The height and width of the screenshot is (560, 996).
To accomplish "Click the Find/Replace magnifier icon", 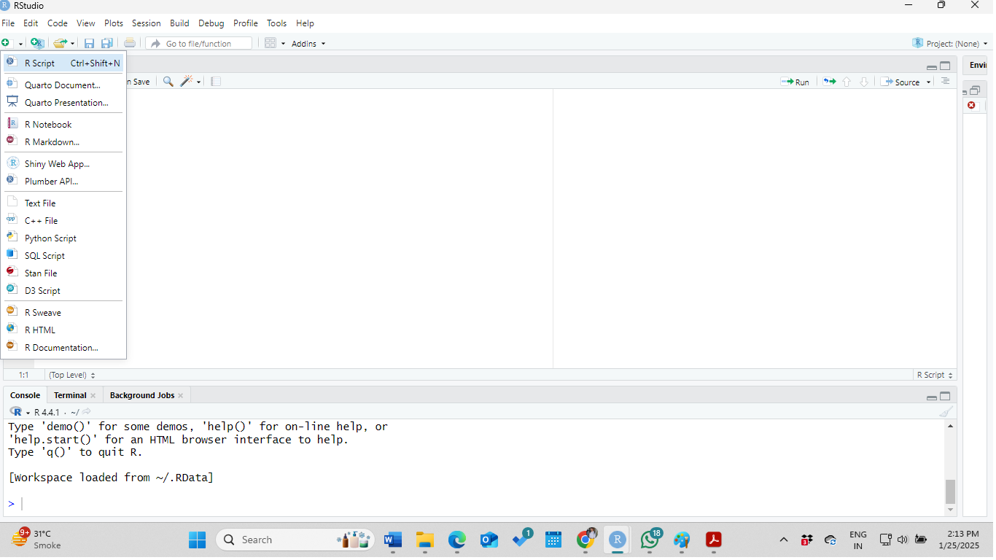I will tap(168, 82).
